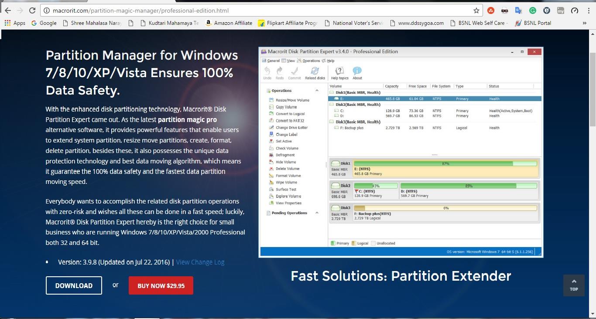The width and height of the screenshot is (596, 319).
Task: Expand the bookmarks overflow chevron
Action: pyautogui.click(x=584, y=23)
